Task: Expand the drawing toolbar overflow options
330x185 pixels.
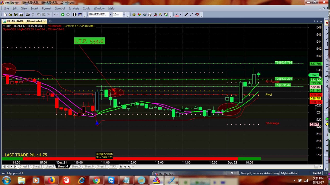Action: (201, 15)
